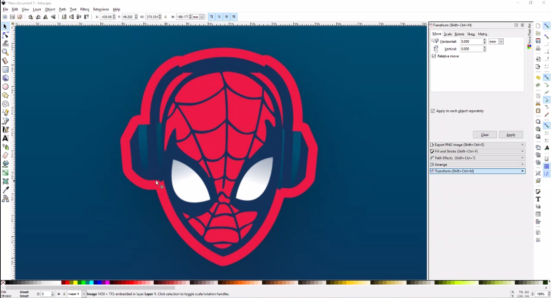Select the Color dropper tool
The width and height of the screenshot is (551, 298).
tap(5, 190)
